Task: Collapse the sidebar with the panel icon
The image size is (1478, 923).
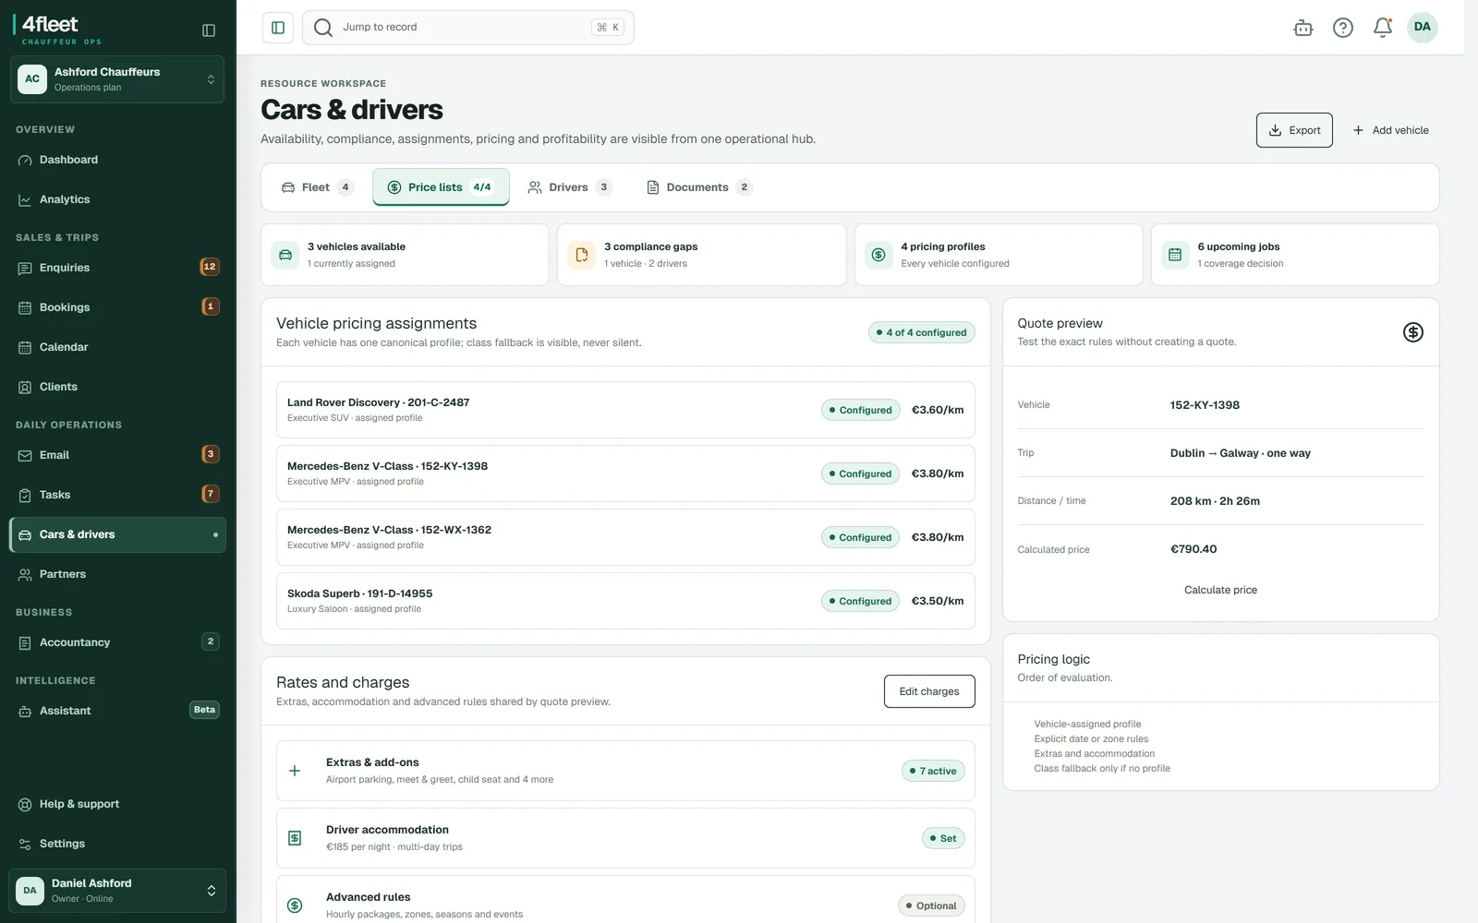Action: [209, 30]
